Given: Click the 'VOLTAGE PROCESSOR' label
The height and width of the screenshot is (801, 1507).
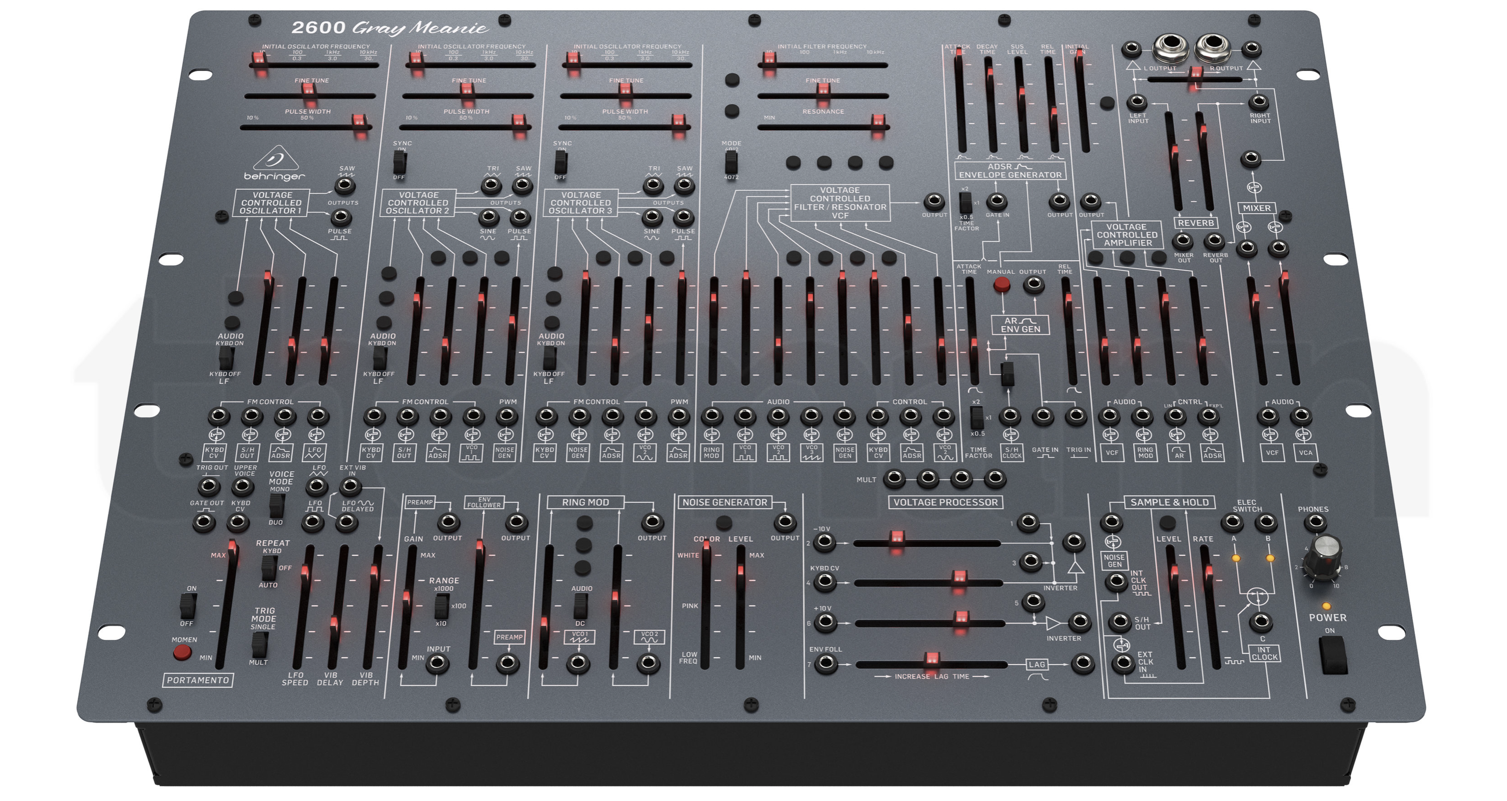Looking at the screenshot, I should coord(945,502).
